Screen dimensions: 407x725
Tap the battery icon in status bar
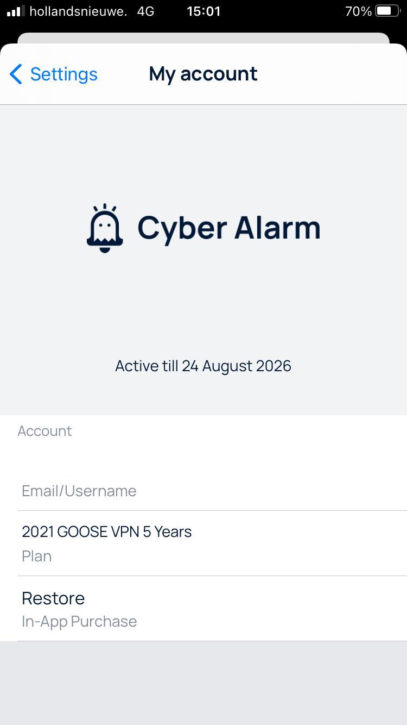pyautogui.click(x=387, y=11)
